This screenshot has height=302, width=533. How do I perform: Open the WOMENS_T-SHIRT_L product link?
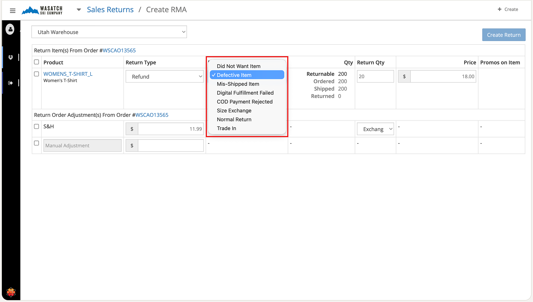68,74
